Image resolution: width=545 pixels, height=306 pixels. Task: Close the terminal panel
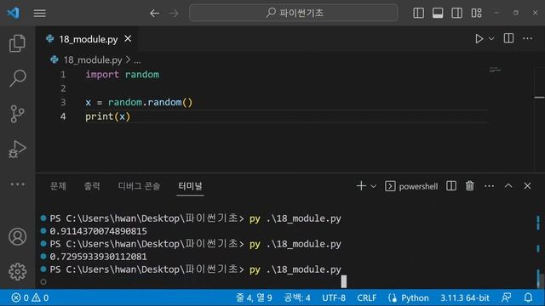(527, 186)
